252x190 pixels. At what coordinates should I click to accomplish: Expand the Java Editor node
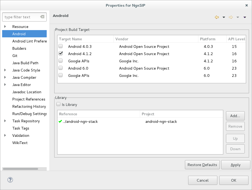pos(5,85)
